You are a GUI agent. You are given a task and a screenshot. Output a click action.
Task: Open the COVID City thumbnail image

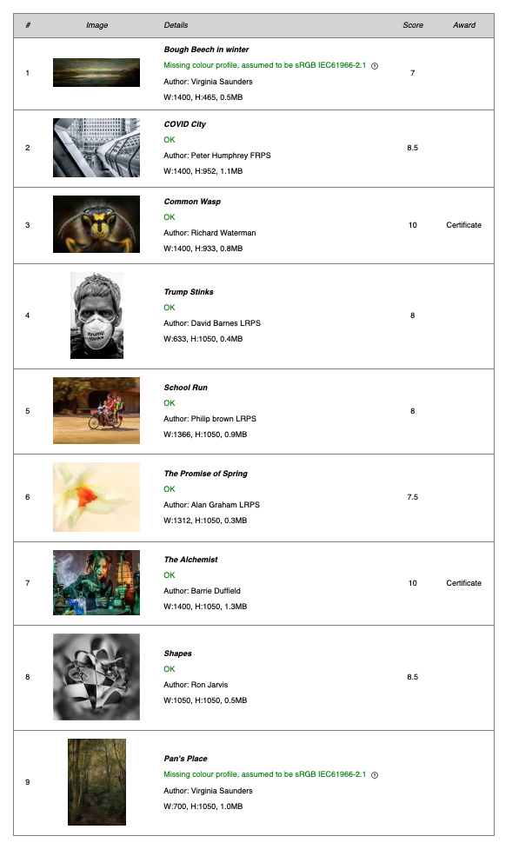coord(96,148)
